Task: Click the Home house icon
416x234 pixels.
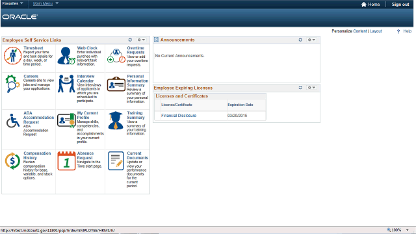Action: 364,5
